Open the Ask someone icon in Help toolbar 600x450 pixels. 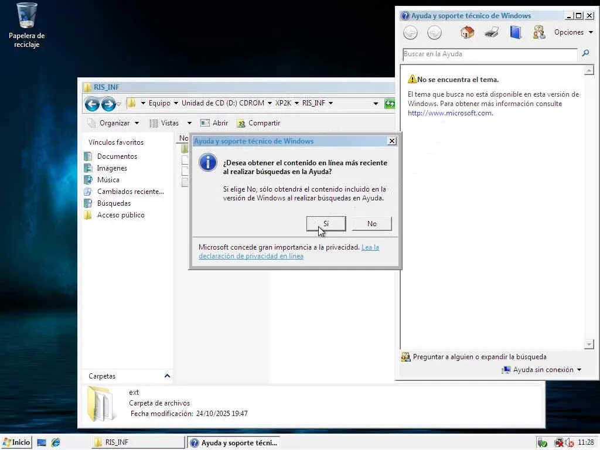(539, 33)
